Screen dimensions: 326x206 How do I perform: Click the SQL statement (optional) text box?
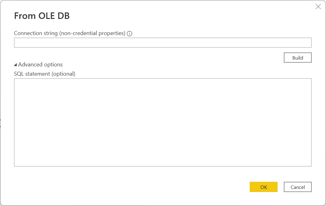click(163, 122)
